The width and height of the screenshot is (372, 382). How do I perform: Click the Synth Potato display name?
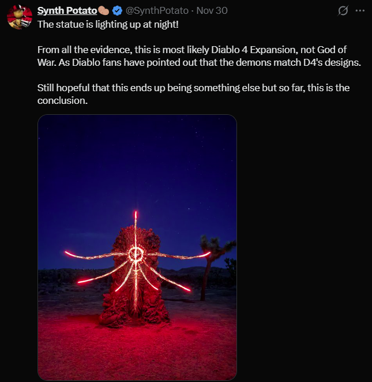tap(66, 11)
